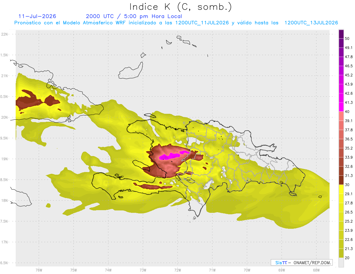
Task: Click the "69W" longitude label
Action: pos(282,270)
